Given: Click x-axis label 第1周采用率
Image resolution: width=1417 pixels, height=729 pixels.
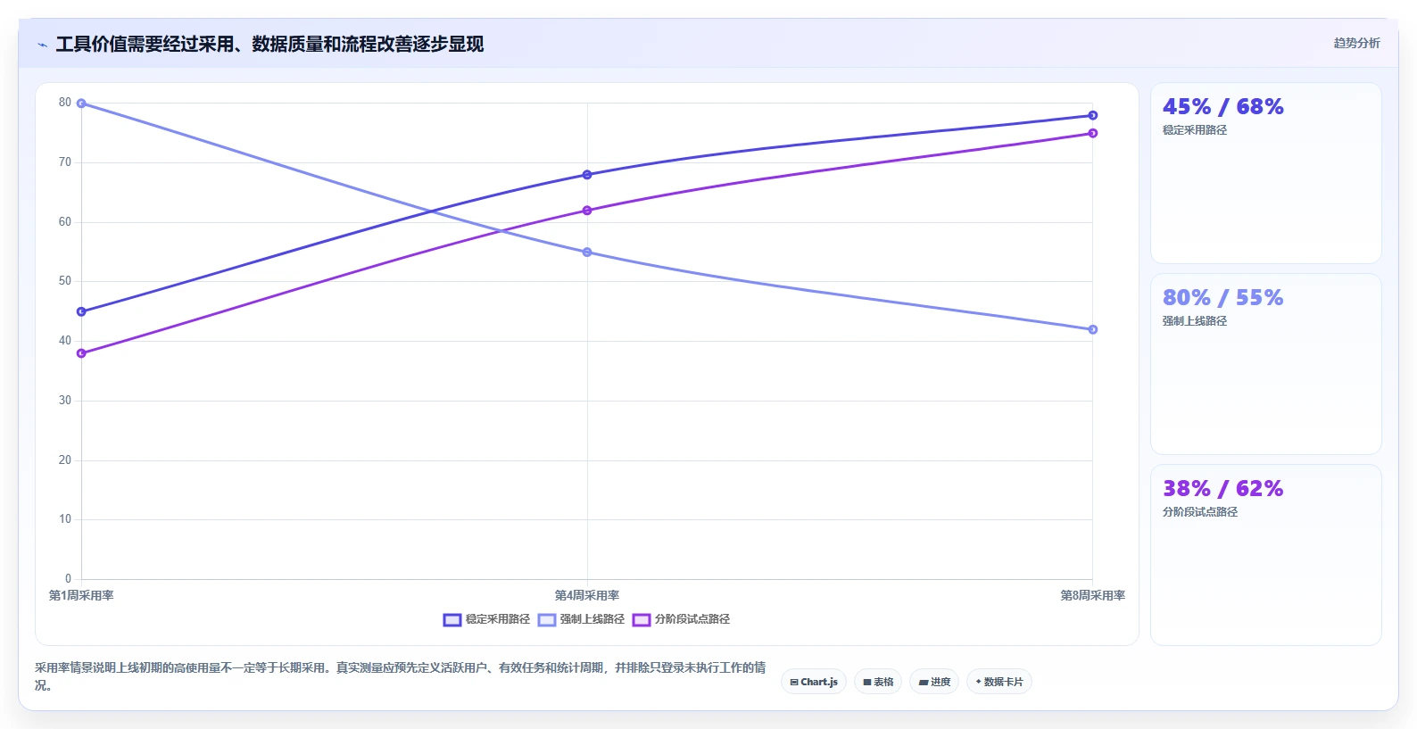Looking at the screenshot, I should [81, 595].
